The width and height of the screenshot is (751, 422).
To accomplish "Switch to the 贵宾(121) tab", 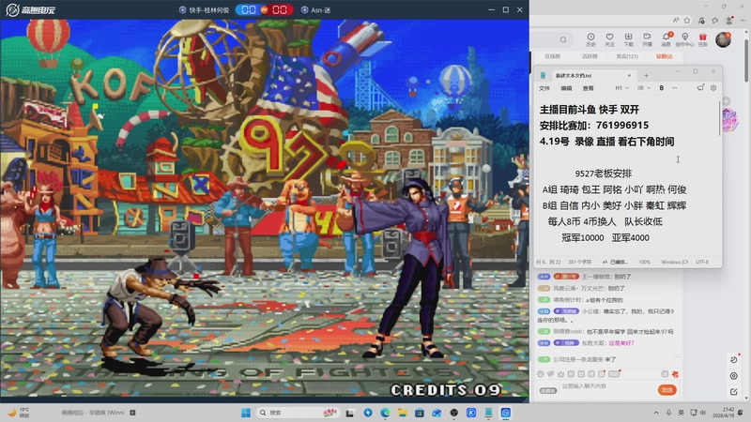I will 627,56.
